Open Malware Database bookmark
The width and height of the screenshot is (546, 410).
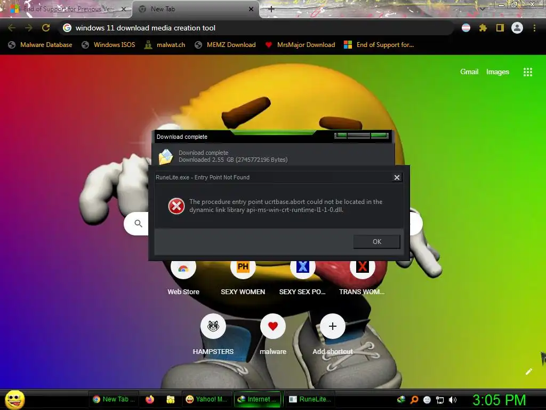point(41,45)
